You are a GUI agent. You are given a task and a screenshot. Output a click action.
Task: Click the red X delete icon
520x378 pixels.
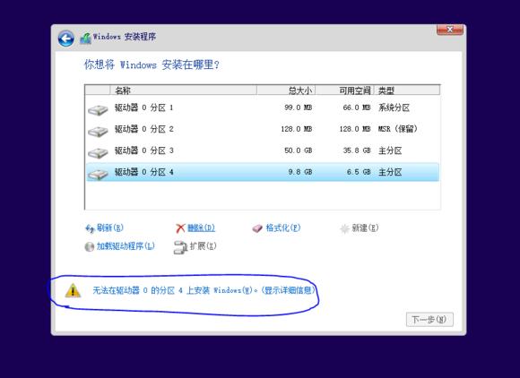click(180, 228)
